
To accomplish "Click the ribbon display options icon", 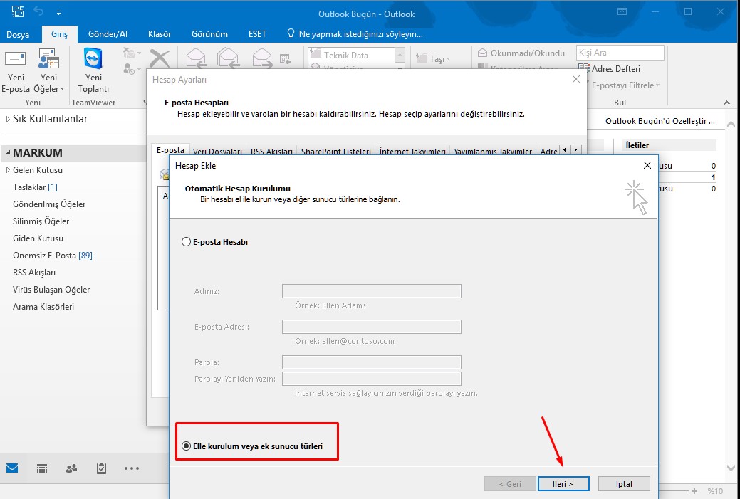I will click(x=622, y=12).
